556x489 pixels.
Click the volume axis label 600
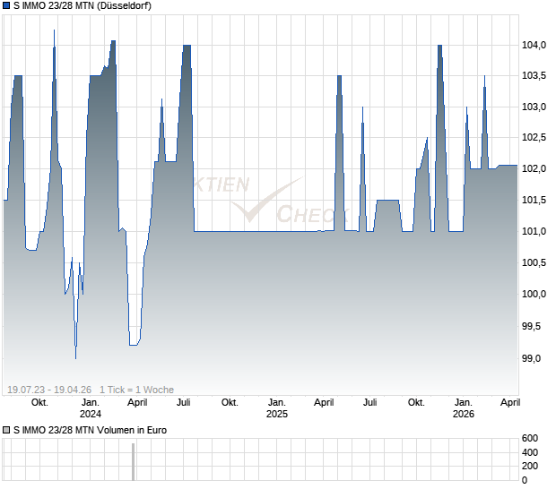point(530,438)
